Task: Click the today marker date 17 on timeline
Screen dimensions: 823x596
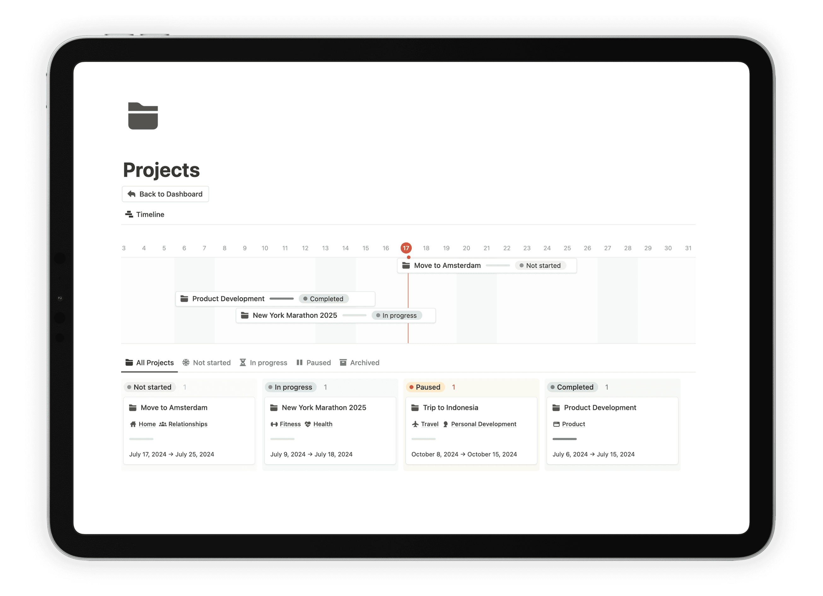Action: [x=406, y=248]
